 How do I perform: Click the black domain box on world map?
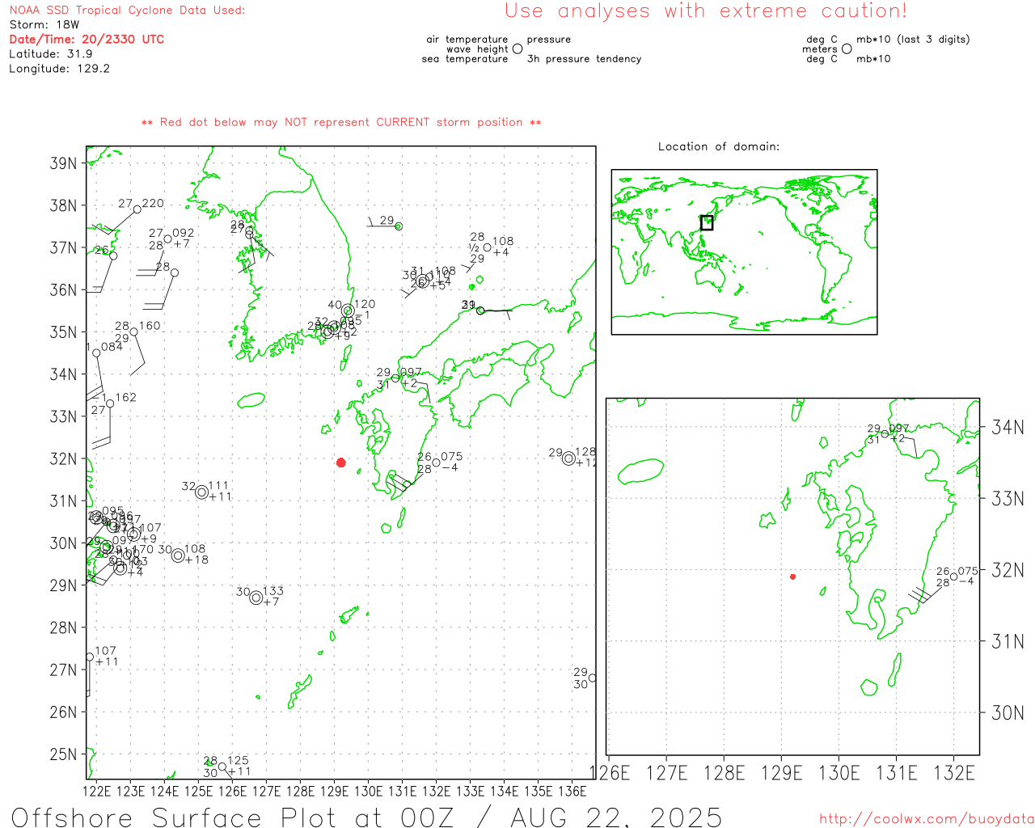tap(707, 222)
